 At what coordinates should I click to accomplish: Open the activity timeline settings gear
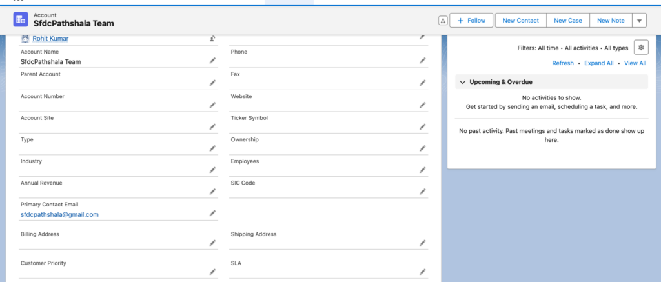point(641,48)
